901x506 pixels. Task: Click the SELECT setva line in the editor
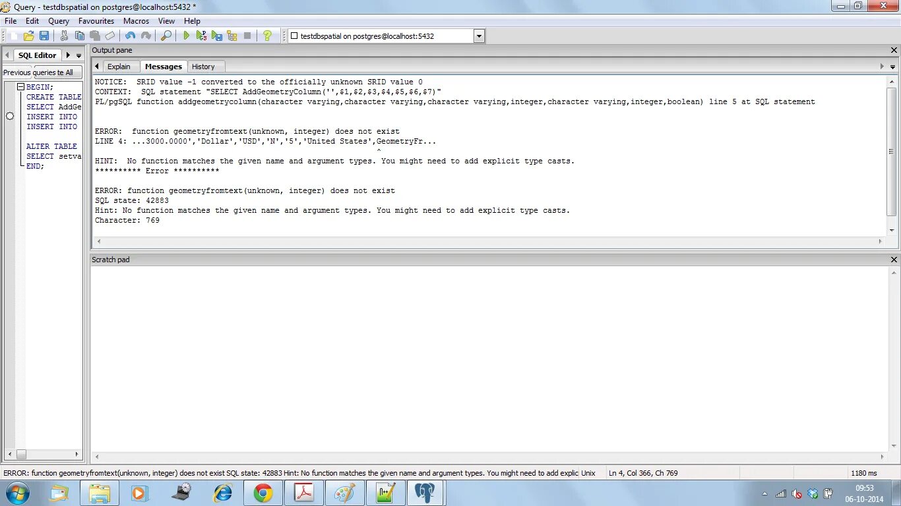[x=53, y=156]
